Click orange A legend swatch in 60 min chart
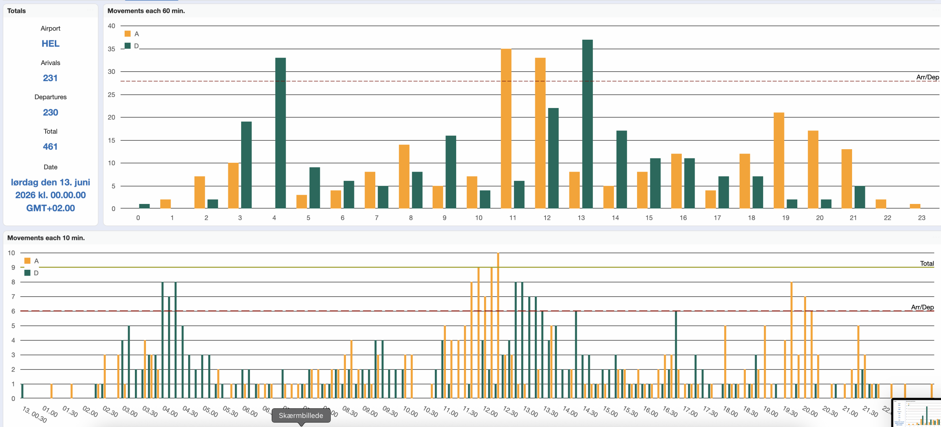The height and width of the screenshot is (427, 941). 128,34
